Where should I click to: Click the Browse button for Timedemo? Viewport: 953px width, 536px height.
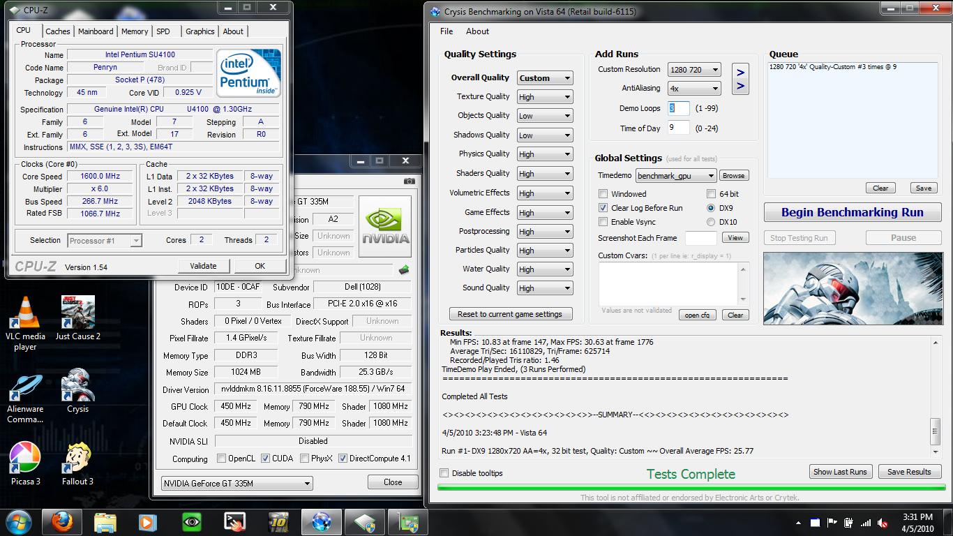(733, 176)
